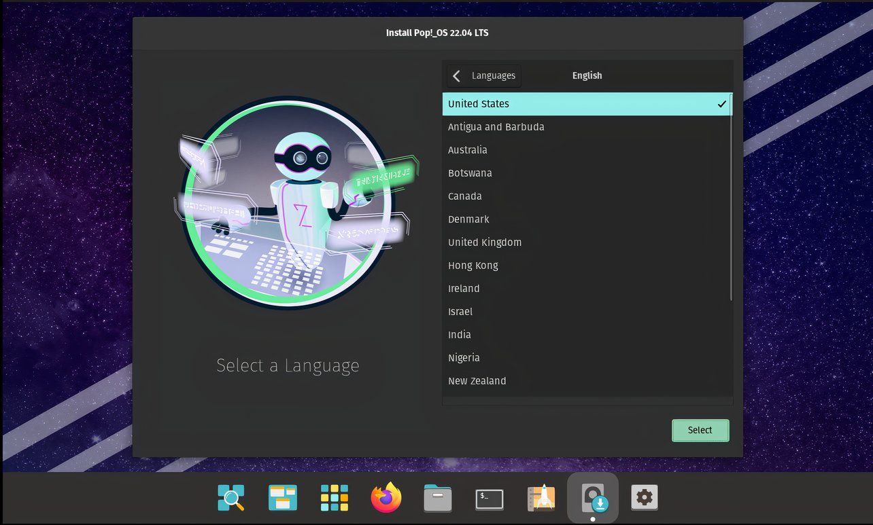Click the active Pop!_OS installer dock icon
Viewport: 873px width, 525px height.
[x=592, y=497]
